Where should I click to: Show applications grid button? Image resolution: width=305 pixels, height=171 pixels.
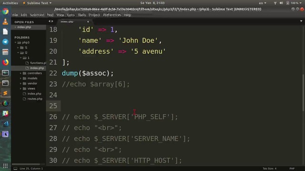pyautogui.click(x=5, y=166)
